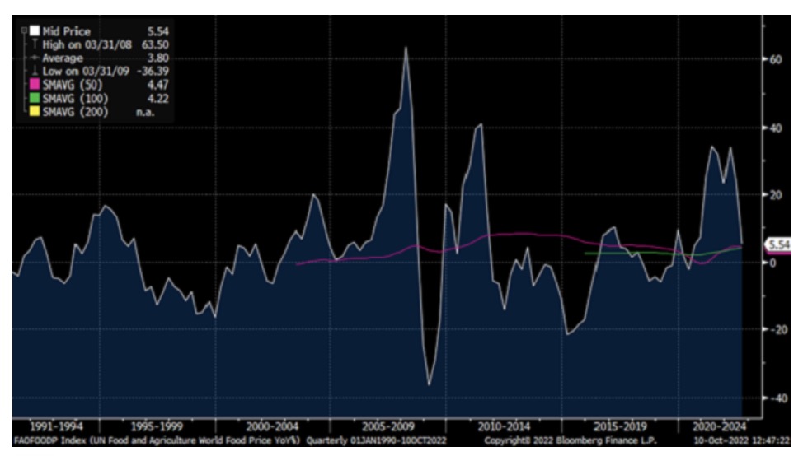The image size is (803, 456).
Task: Collapse the legend tree expander box
Action: pos(23,31)
